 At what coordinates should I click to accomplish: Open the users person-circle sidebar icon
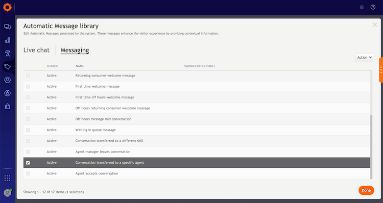point(7,80)
